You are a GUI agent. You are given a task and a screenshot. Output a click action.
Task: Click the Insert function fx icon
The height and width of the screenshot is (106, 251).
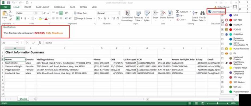(x=40, y=43)
